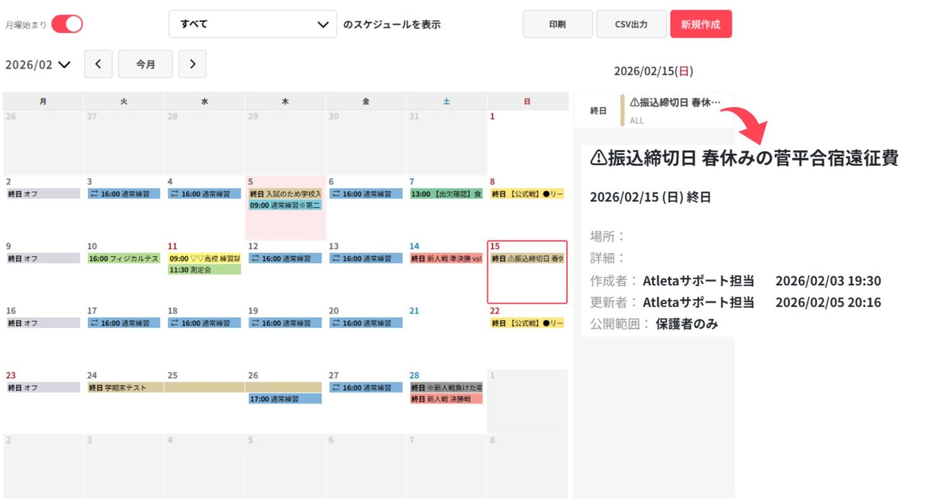Image resolution: width=927 pixels, height=502 pixels.
Task: Click the 今月 button
Action: click(x=145, y=64)
